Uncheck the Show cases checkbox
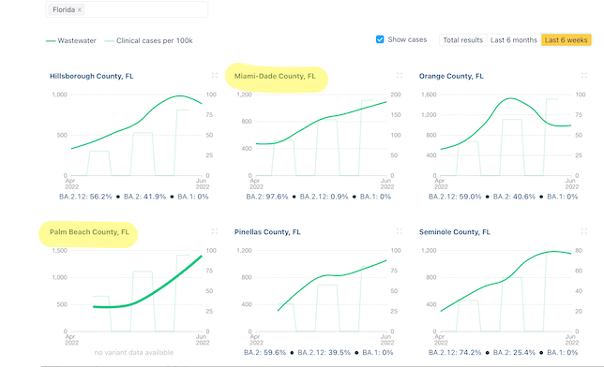 (380, 39)
